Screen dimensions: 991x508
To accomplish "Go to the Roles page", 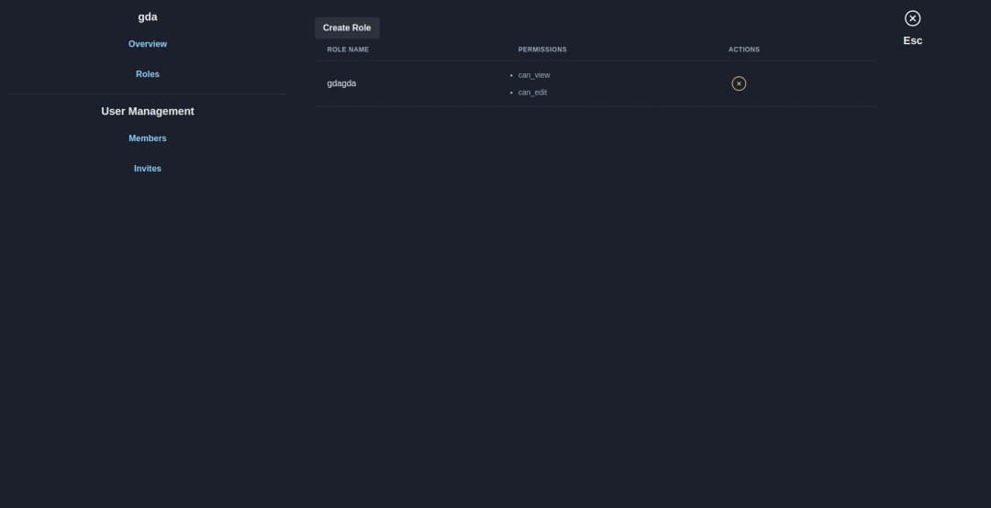I will (x=147, y=74).
